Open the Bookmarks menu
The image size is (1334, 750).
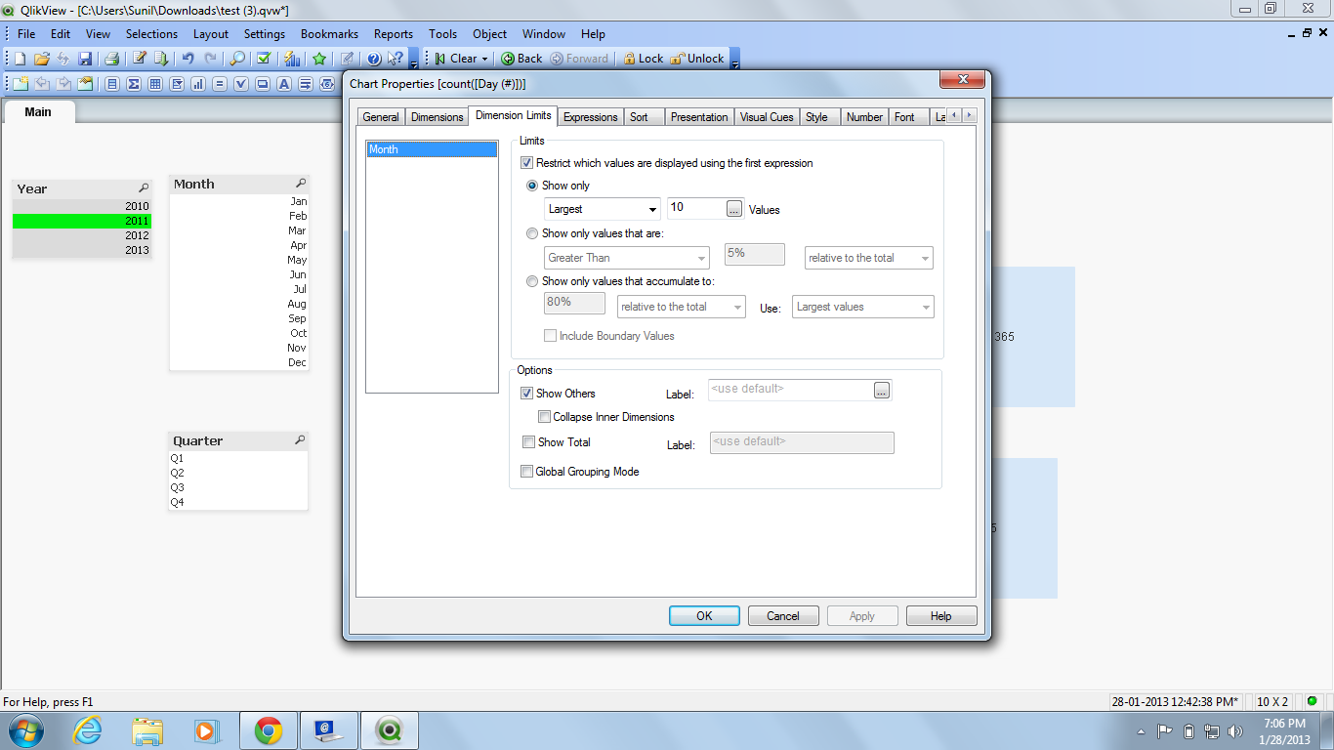329,33
